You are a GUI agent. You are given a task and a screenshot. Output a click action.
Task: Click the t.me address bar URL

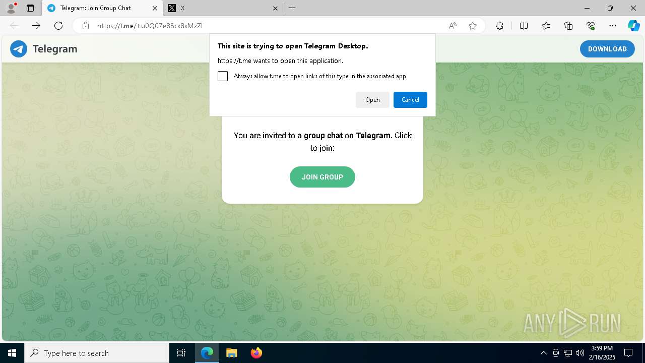pyautogui.click(x=150, y=26)
